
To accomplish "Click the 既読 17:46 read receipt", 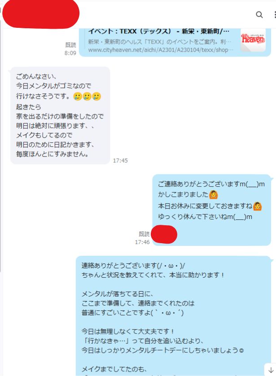I will [142, 238].
